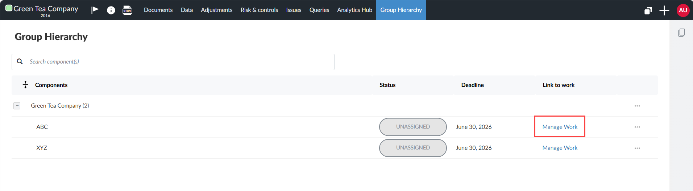Click the Green Tea Company 2016 title

[46, 10]
